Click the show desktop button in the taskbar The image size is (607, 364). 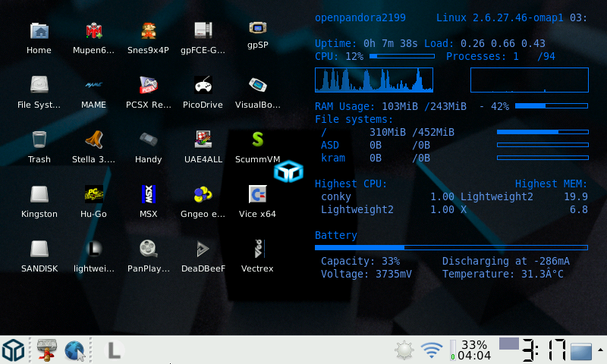click(581, 351)
